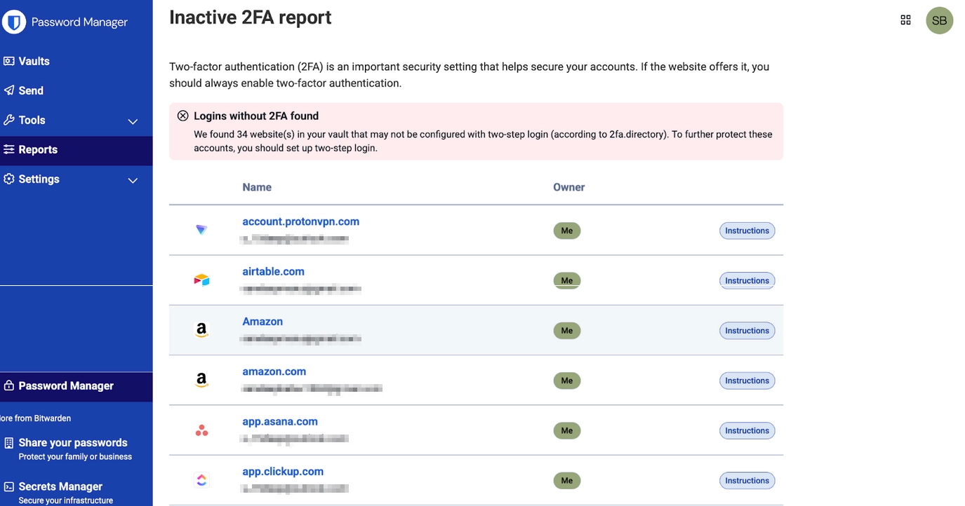Open airtable.com login item

tap(273, 271)
